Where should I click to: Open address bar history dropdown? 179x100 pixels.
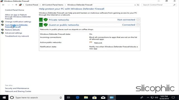point(135,5)
